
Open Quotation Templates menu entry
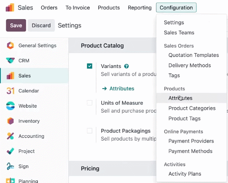pos(194,55)
